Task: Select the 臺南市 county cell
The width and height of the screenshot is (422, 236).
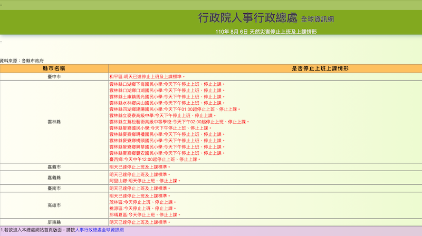Action: click(54, 189)
